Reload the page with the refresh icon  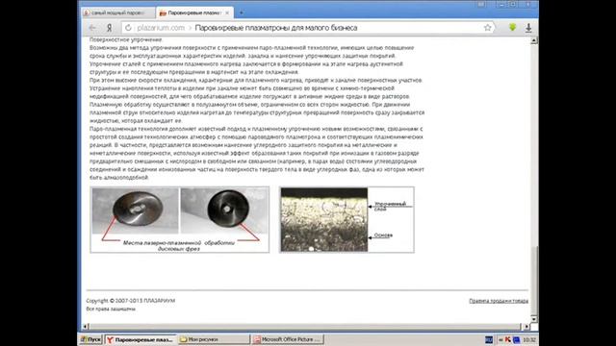[128, 28]
